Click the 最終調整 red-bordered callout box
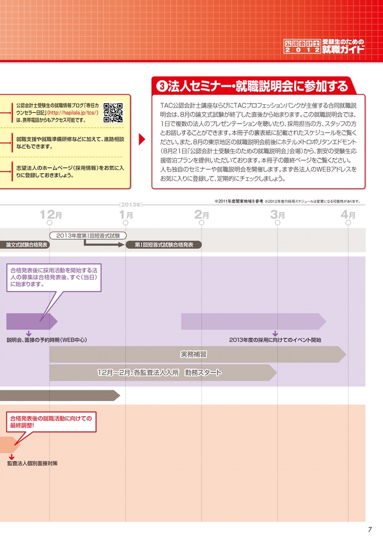This screenshot has width=383, height=542. click(x=52, y=421)
